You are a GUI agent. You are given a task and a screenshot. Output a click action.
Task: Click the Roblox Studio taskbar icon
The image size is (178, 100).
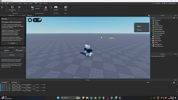pos(120,98)
